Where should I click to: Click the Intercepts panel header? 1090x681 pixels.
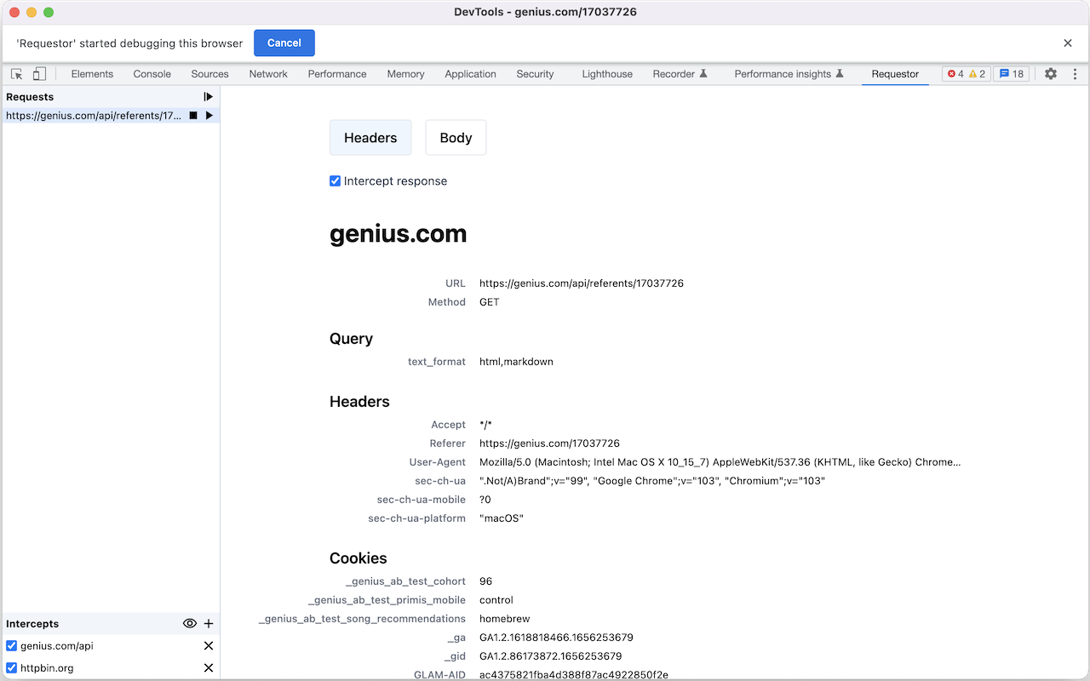coord(32,624)
